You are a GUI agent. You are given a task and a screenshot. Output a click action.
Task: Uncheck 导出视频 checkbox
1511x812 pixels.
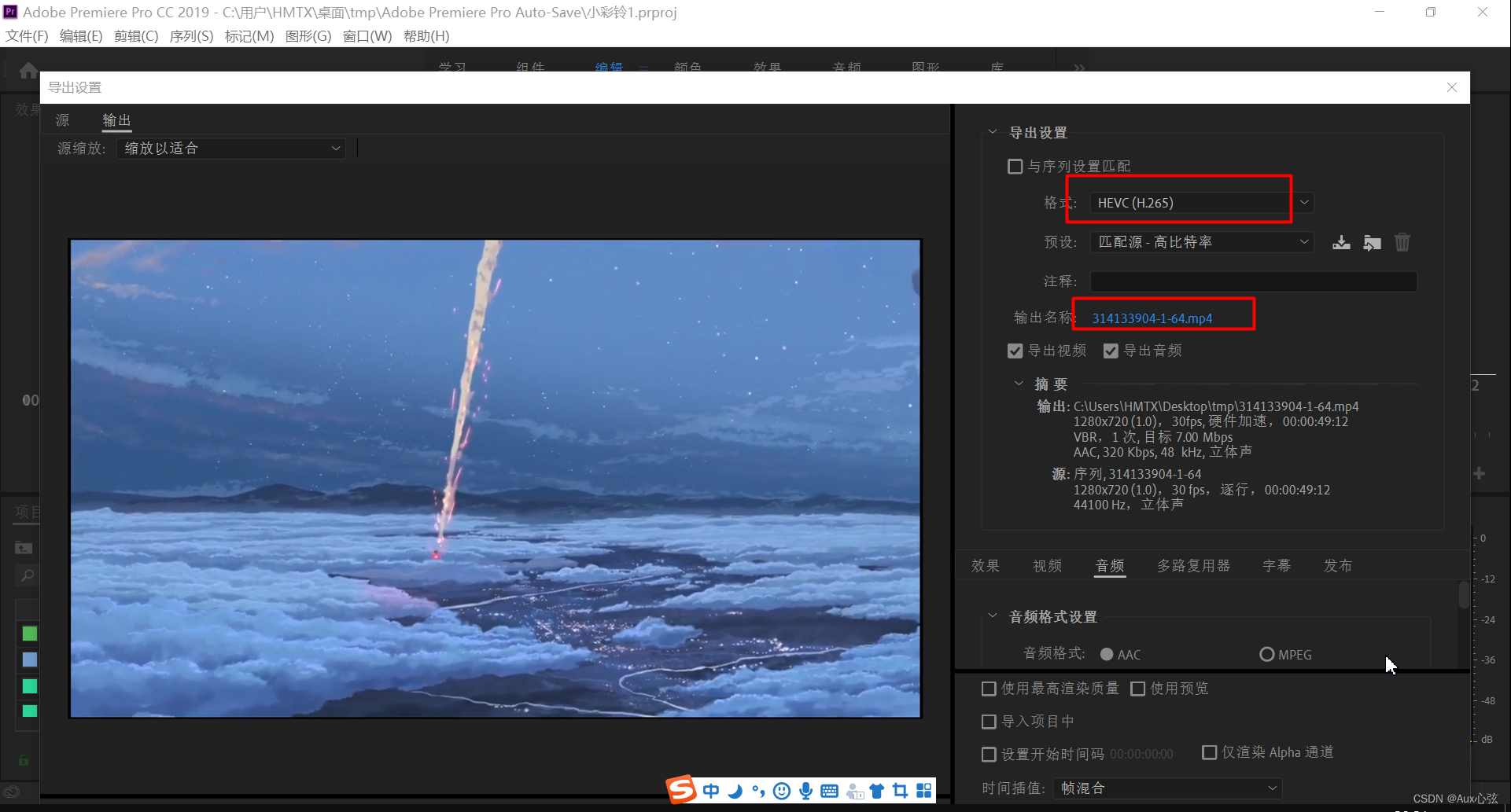pyautogui.click(x=1015, y=351)
